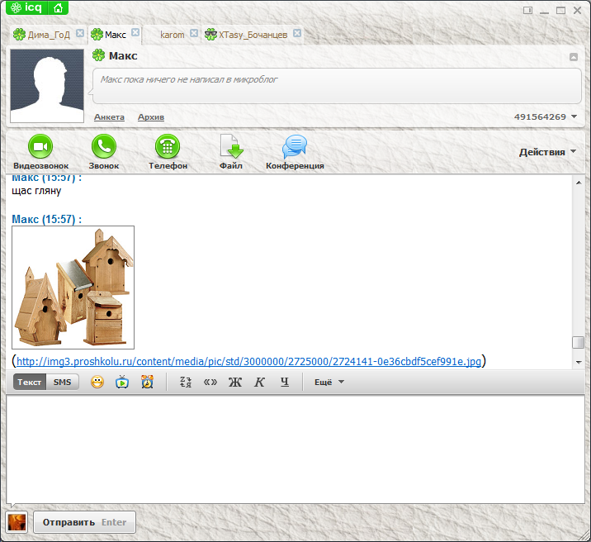Click the message text щас гляну

(36, 191)
